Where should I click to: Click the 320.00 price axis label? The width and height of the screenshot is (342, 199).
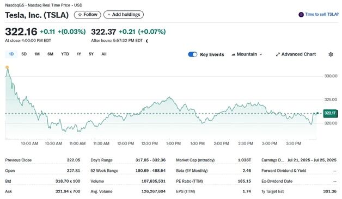(x=331, y=123)
